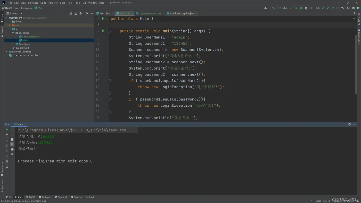This screenshot has height=203, width=361.
Task: Expand the Test1.java node
Action: 13,44
